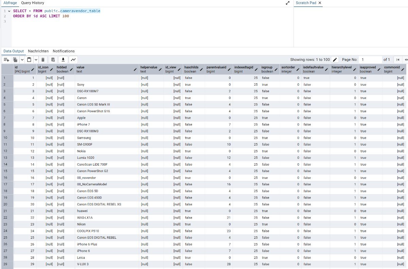The image size is (408, 269).
Task: Click the empty Scratch Pad text area
Action: 351,27
